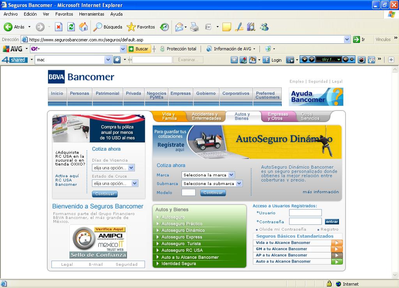This screenshot has width=399, height=288.
Task: Open the Archivo menu
Action: [x=11, y=14]
